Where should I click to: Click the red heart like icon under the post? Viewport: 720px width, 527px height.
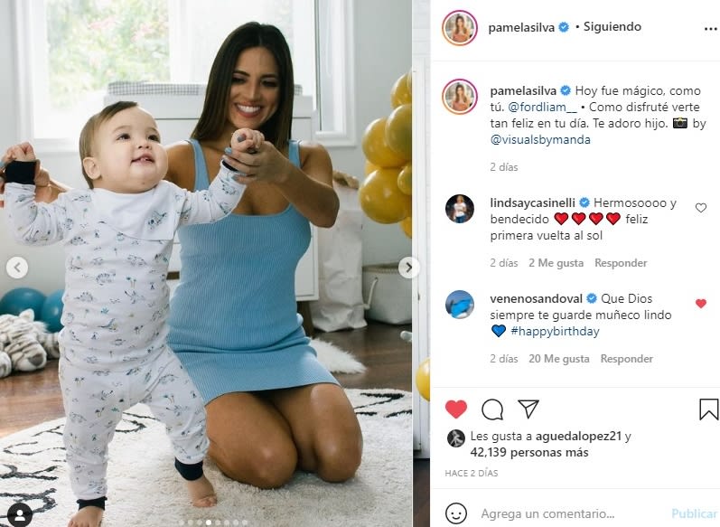click(x=455, y=409)
